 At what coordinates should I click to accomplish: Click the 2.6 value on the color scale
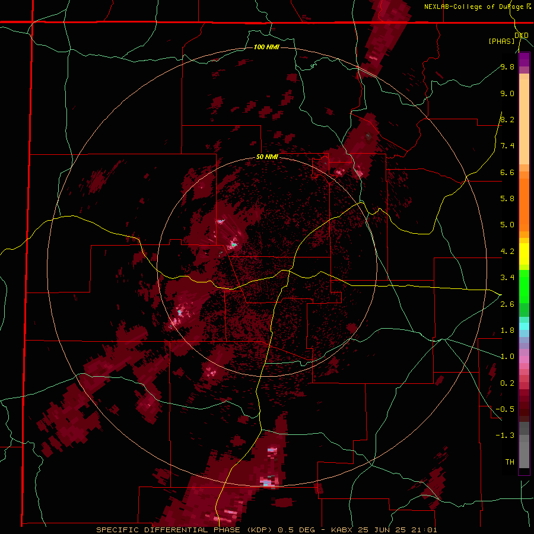point(507,304)
